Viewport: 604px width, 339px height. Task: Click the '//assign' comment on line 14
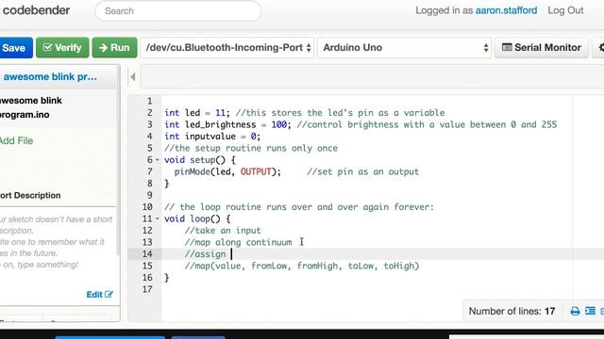click(x=205, y=254)
